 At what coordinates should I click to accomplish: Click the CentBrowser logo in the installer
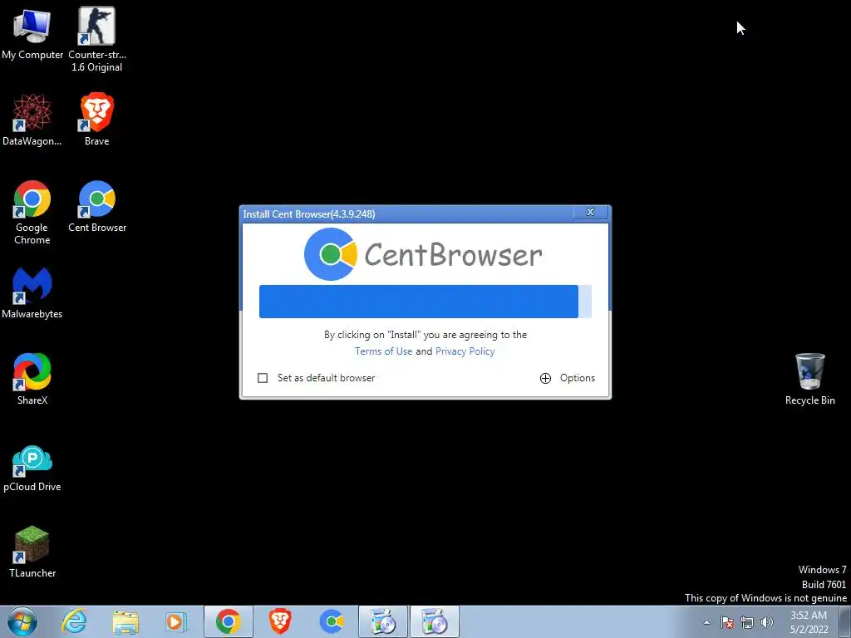[423, 254]
